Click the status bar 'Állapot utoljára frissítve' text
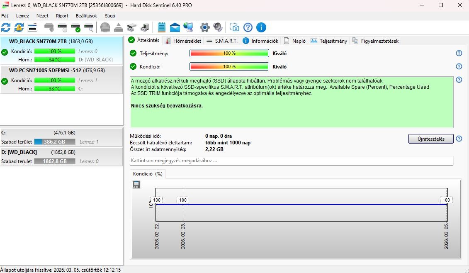The image size is (469, 273). coord(61,270)
